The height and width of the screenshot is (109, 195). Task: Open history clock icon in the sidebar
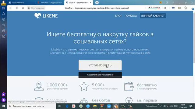pyautogui.click(x=4, y=19)
